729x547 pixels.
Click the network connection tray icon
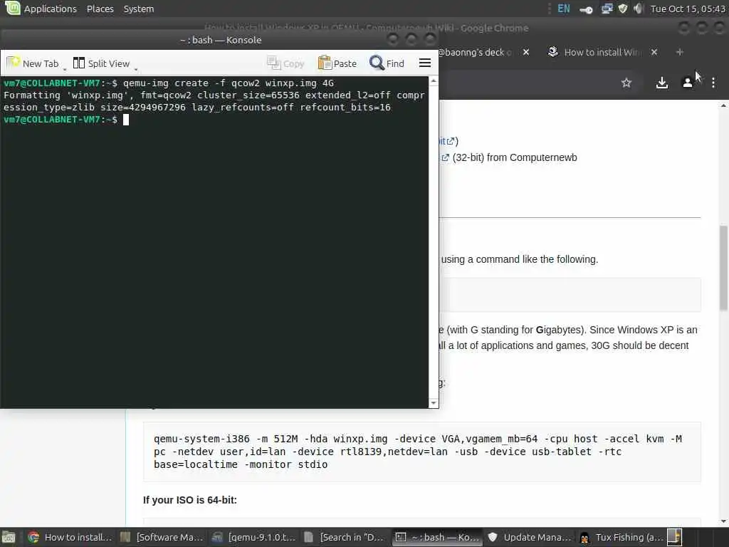coord(607,9)
